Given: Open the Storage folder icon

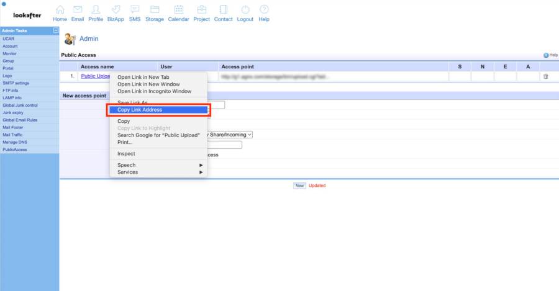Looking at the screenshot, I should click(x=155, y=10).
